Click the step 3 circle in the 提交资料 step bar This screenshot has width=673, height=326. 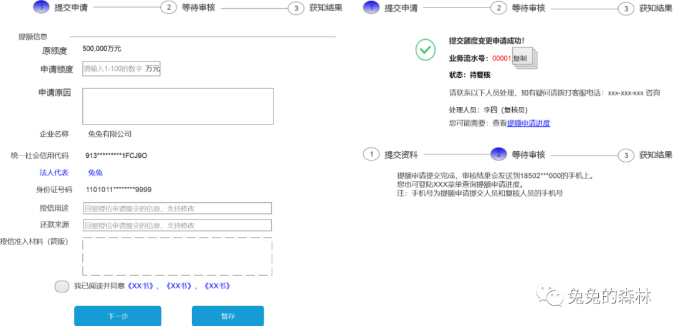pos(626,155)
